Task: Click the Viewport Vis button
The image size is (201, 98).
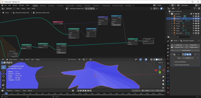Action: tap(178, 47)
